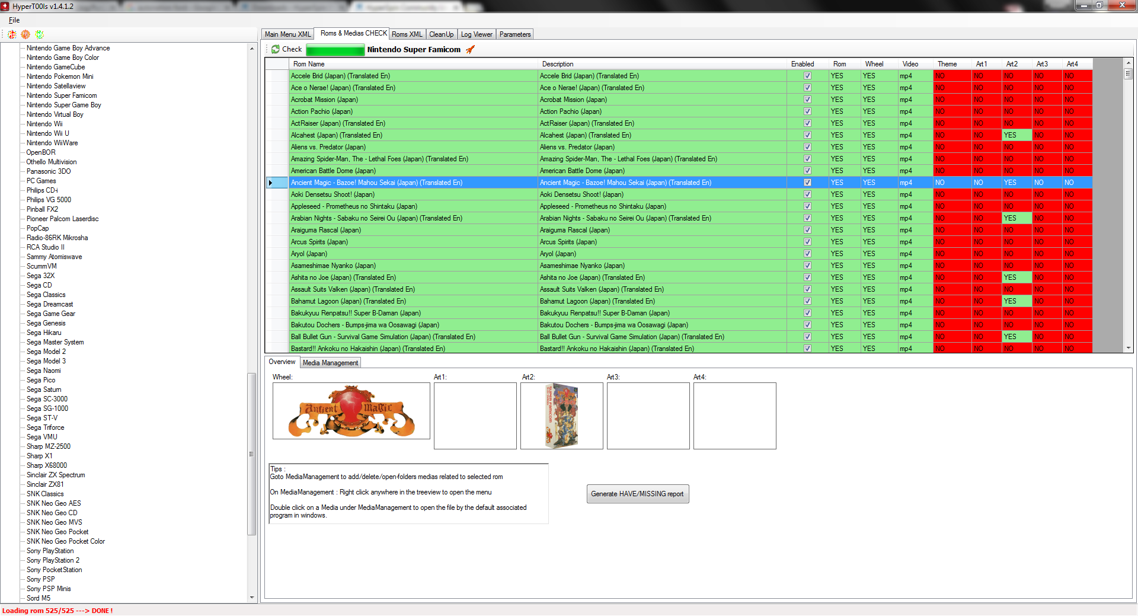This screenshot has height=616, width=1138.
Task: Click the Check button label
Action: [x=292, y=49]
